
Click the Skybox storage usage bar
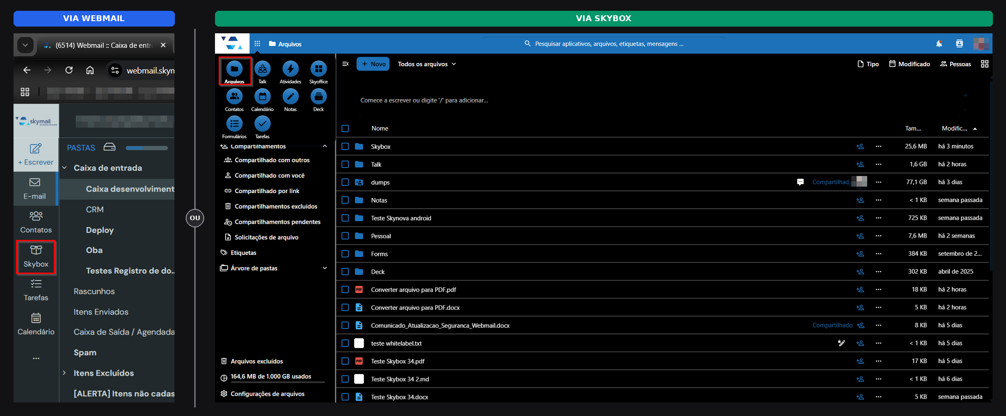coord(278,382)
